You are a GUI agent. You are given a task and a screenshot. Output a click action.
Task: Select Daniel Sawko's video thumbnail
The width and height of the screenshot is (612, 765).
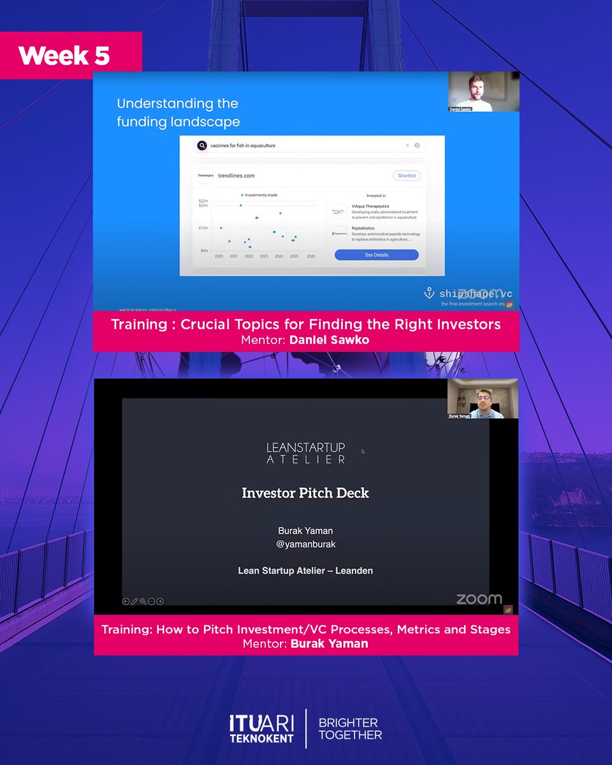click(483, 92)
